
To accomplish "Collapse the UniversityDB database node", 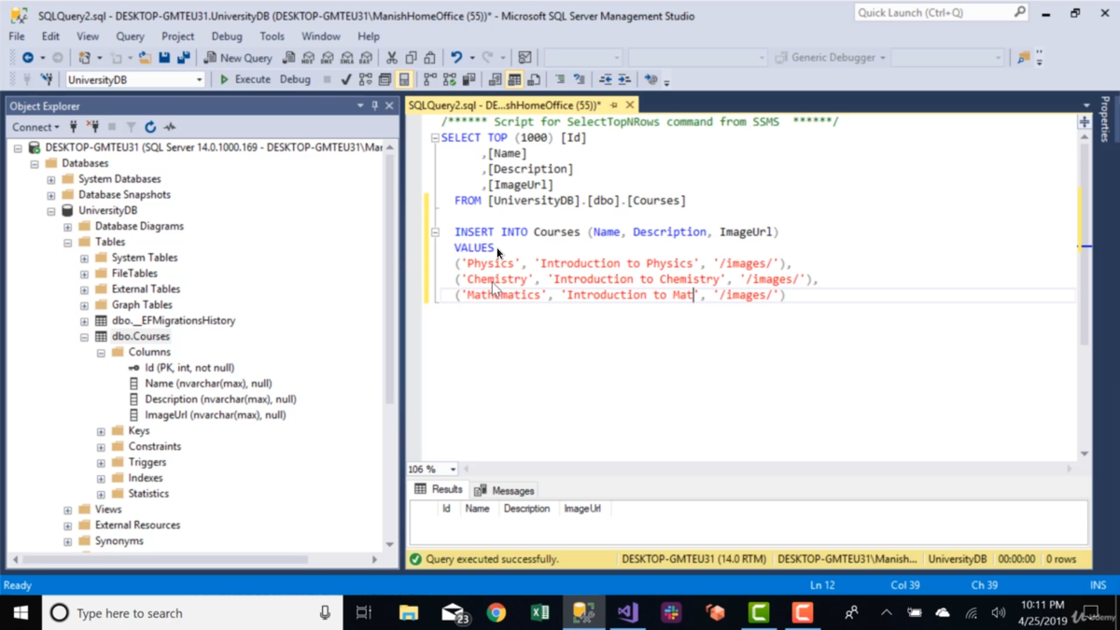I will pyautogui.click(x=51, y=211).
